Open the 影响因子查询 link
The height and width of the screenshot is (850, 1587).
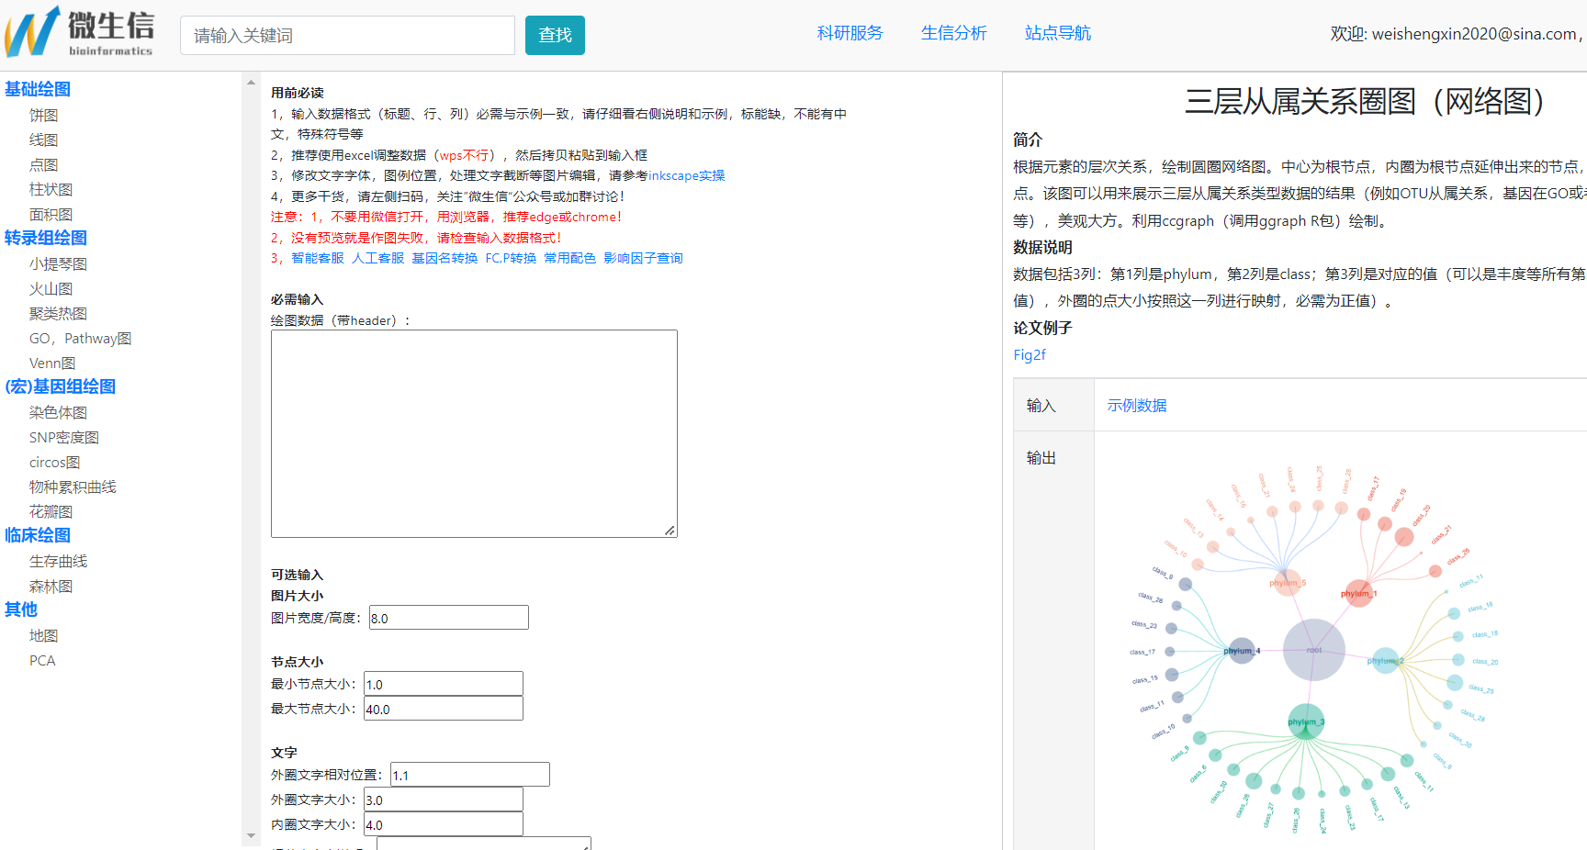point(643,258)
